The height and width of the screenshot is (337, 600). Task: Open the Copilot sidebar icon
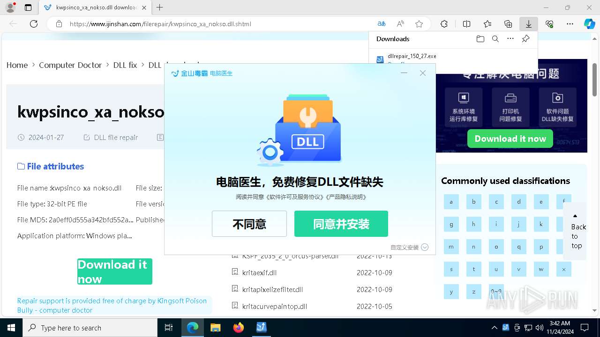589,24
